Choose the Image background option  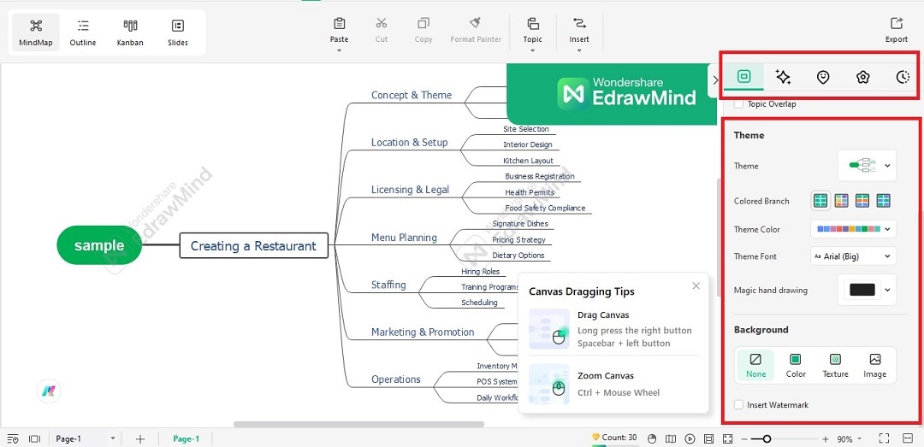874,366
